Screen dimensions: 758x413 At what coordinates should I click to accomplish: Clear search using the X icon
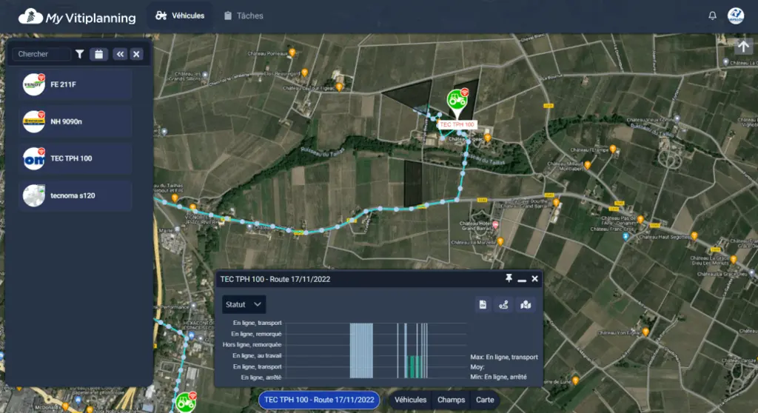(136, 54)
